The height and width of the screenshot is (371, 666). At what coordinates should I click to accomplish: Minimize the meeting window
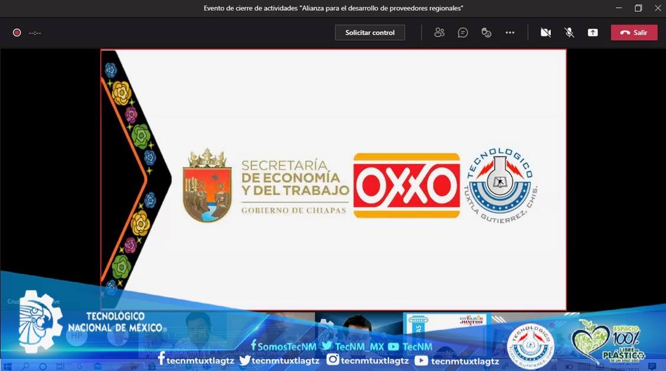click(619, 8)
